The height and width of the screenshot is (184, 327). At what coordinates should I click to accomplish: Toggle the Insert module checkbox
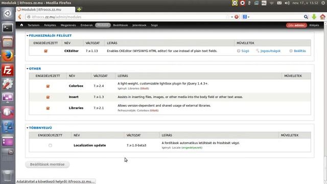pyautogui.click(x=48, y=97)
